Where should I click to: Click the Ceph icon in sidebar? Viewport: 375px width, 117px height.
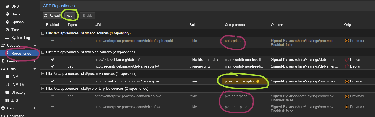tap(3, 108)
